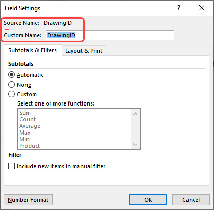Enable Include new items in manual filter

tap(11, 166)
